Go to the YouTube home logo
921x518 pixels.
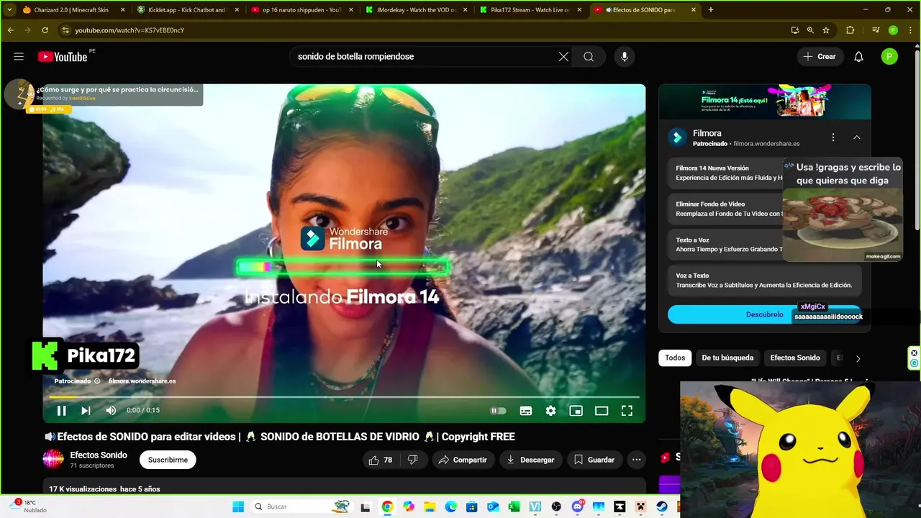(x=63, y=57)
